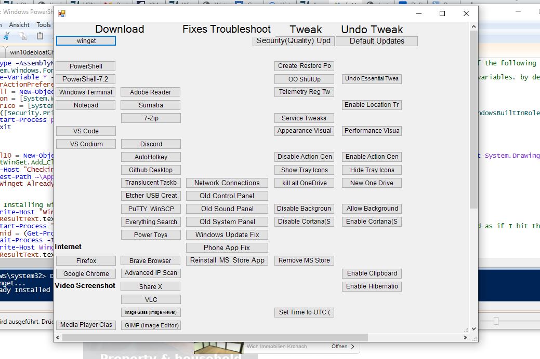Click Disable Cortana button
This screenshot has width=540, height=359.
[304, 222]
